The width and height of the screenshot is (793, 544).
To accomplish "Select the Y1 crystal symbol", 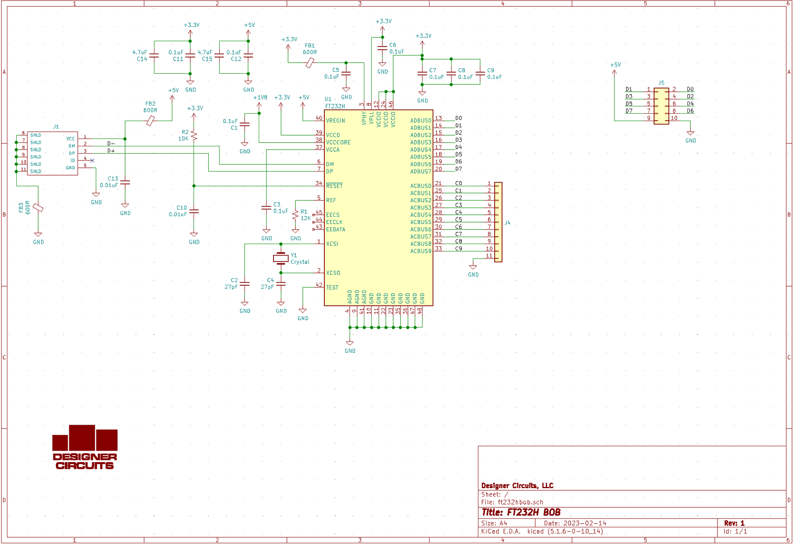I will point(281,258).
